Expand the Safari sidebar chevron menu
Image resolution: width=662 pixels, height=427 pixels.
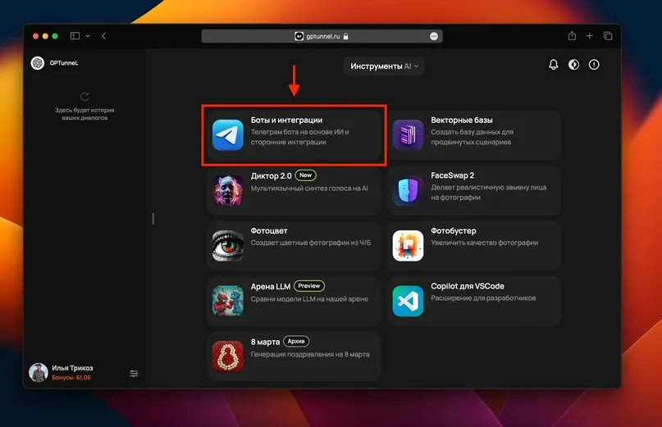88,36
